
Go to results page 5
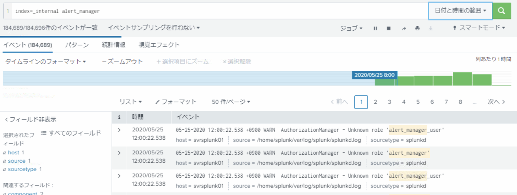418,102
